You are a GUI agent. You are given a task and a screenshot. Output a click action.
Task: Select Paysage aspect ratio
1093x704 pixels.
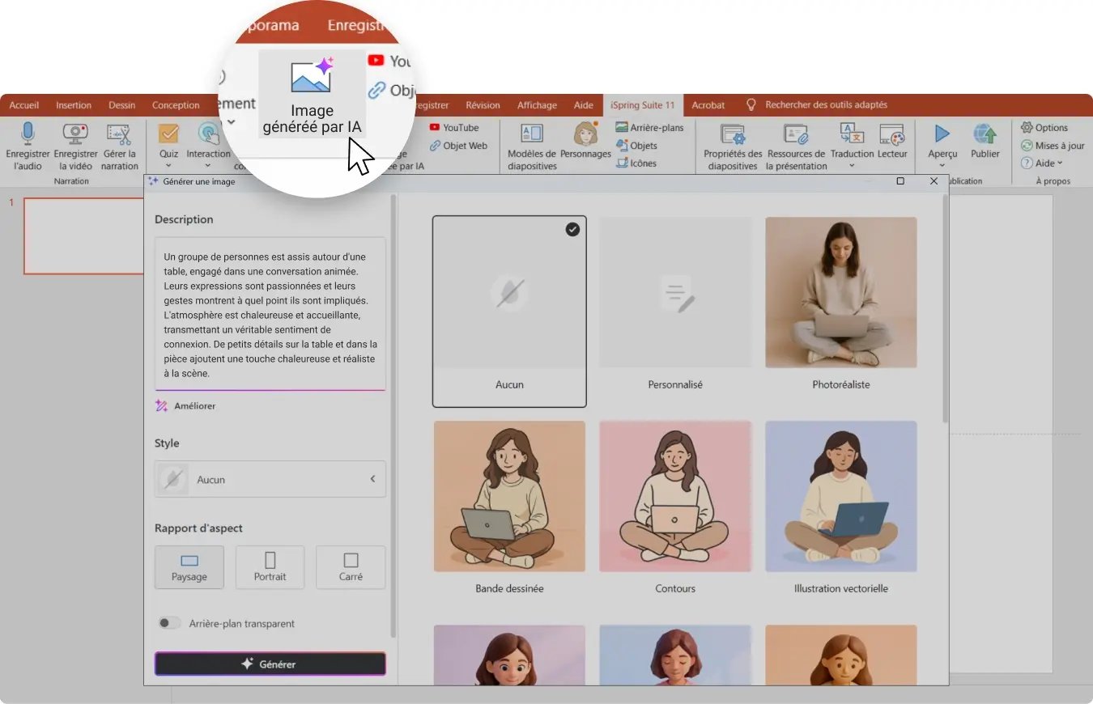(189, 567)
